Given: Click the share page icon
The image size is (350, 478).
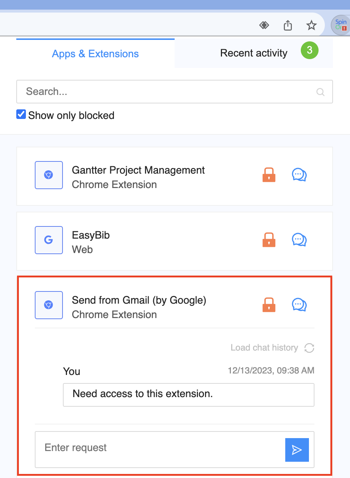Looking at the screenshot, I should 288,25.
